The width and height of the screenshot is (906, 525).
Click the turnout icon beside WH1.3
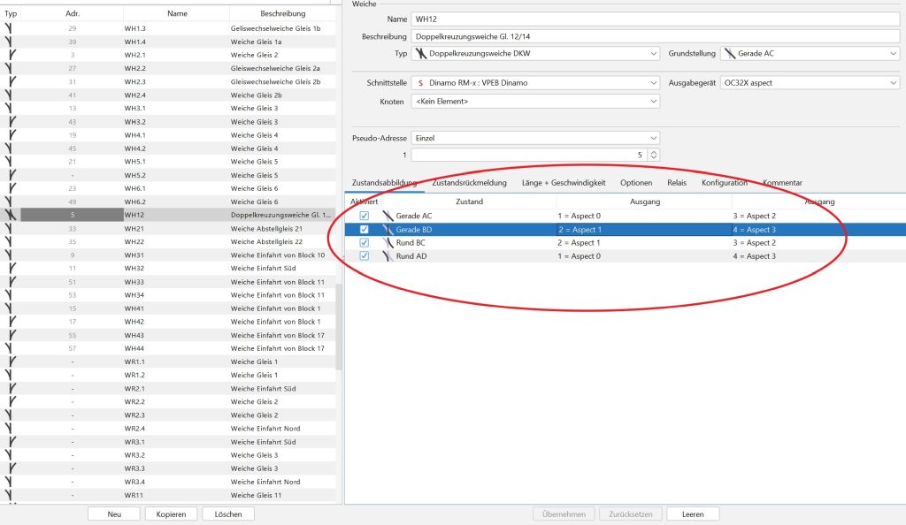9,28
